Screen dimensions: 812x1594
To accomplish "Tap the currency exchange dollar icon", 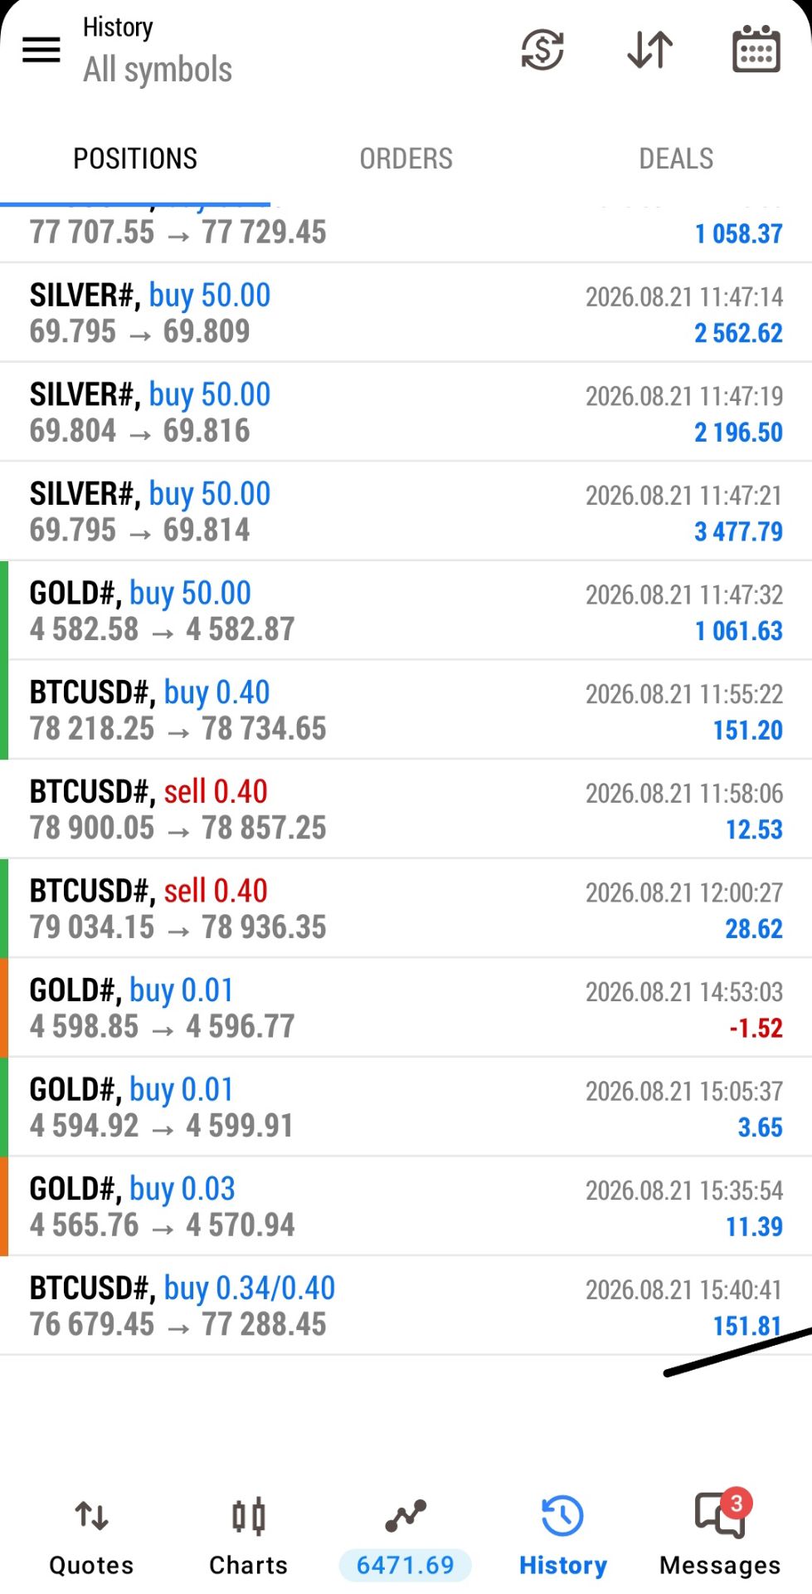I will 542,50.
